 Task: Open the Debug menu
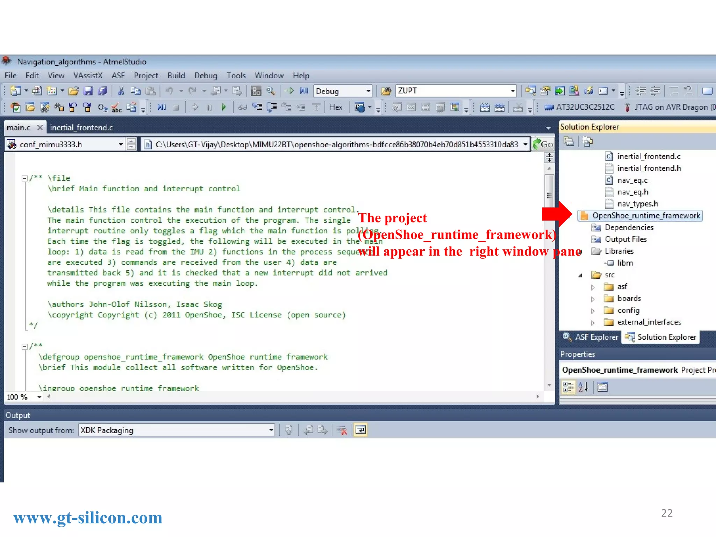click(206, 76)
